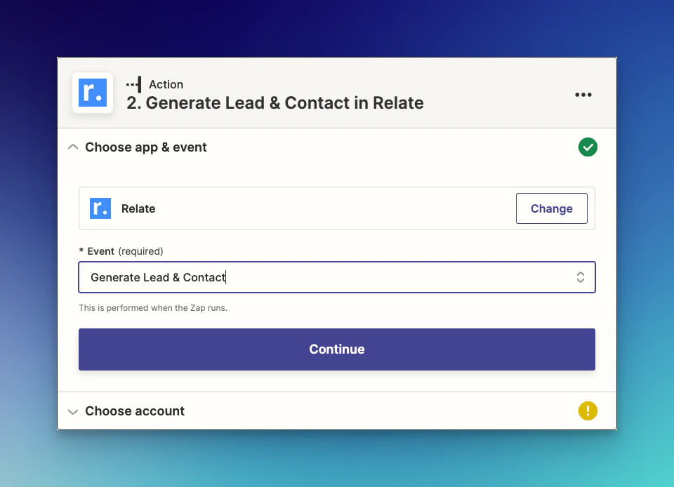Expand the Choose account section
Image resolution: width=674 pixels, height=487 pixels.
pos(73,411)
